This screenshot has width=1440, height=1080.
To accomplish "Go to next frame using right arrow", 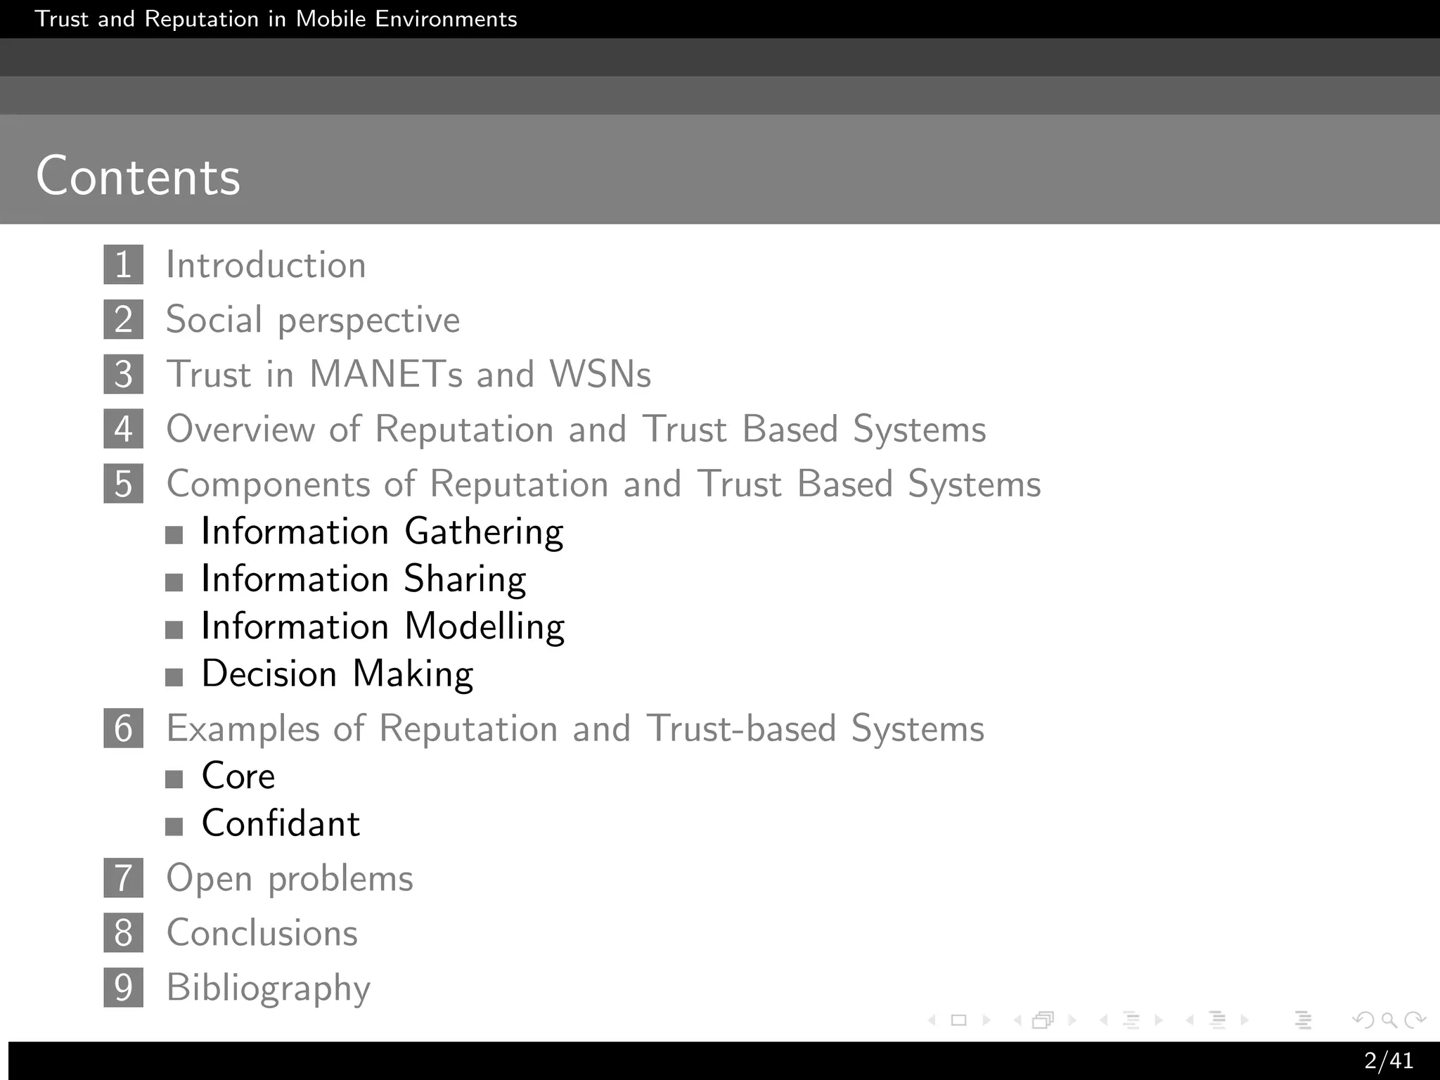I will coord(1072,1020).
